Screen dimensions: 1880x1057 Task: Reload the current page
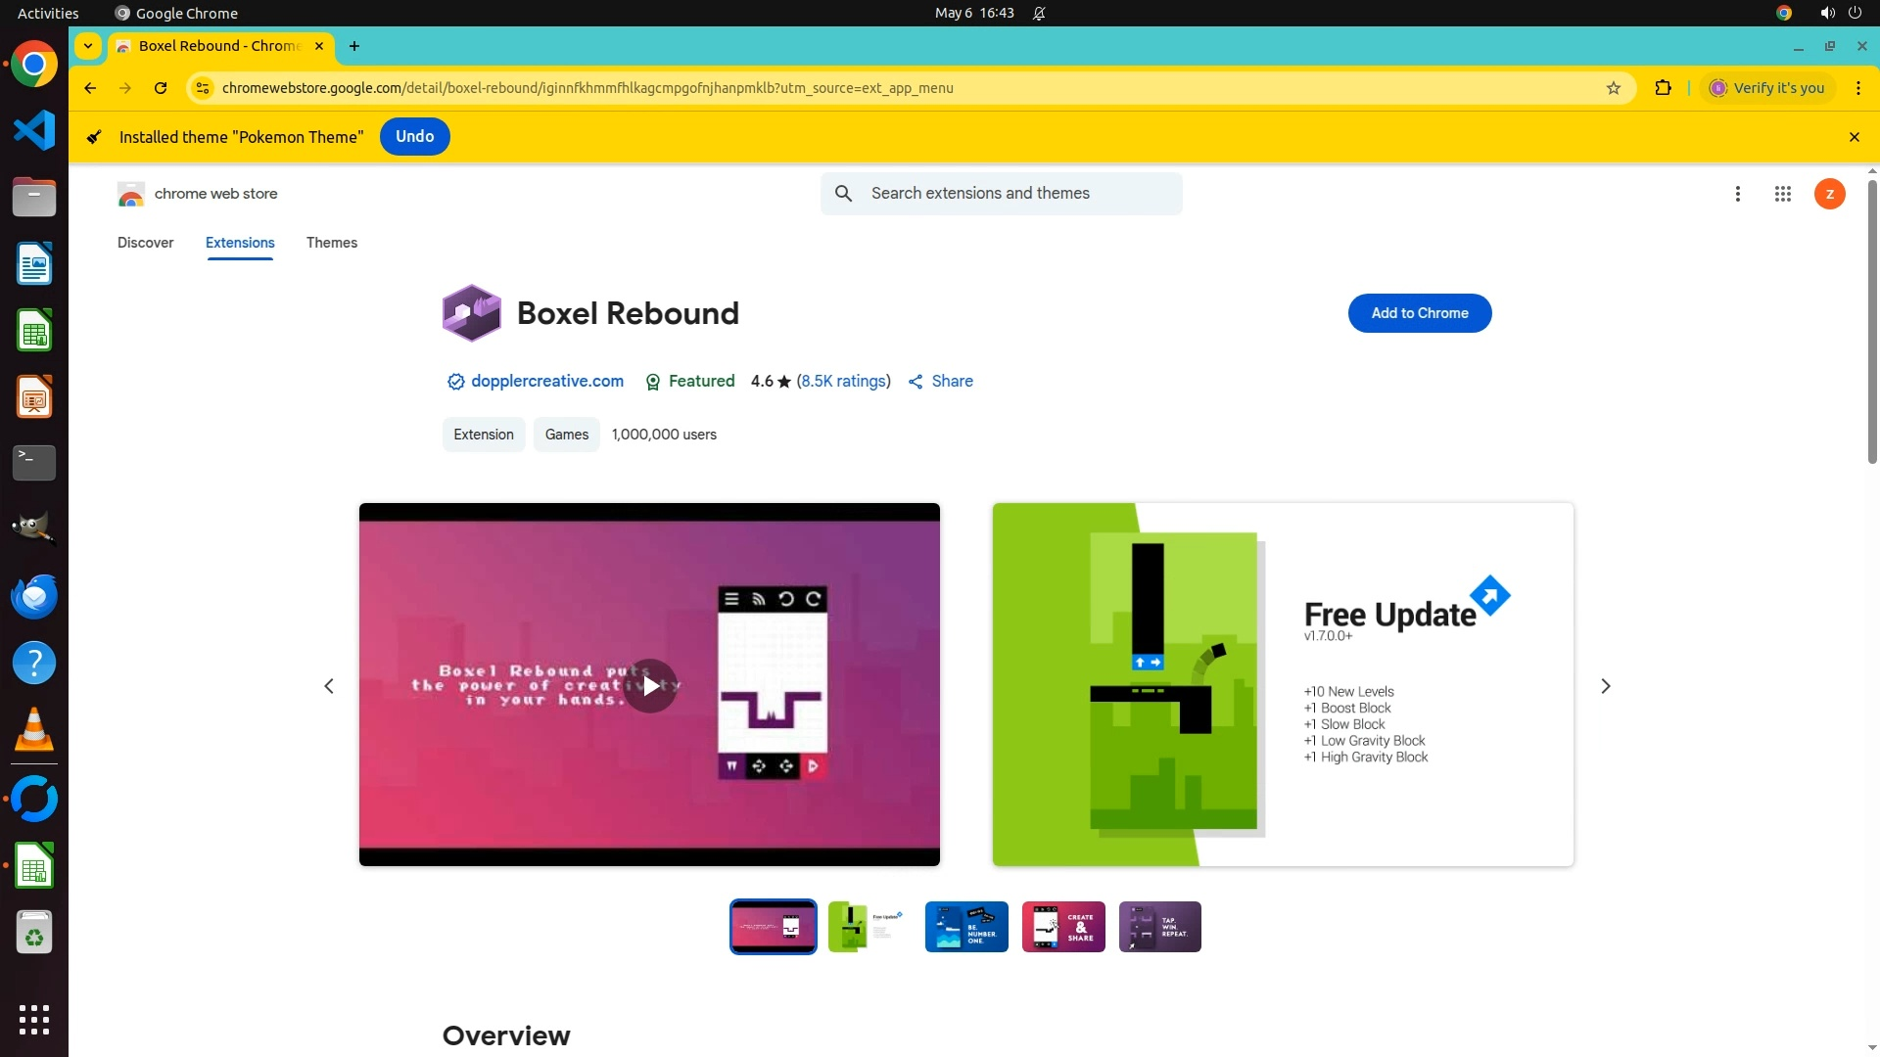[x=161, y=88]
